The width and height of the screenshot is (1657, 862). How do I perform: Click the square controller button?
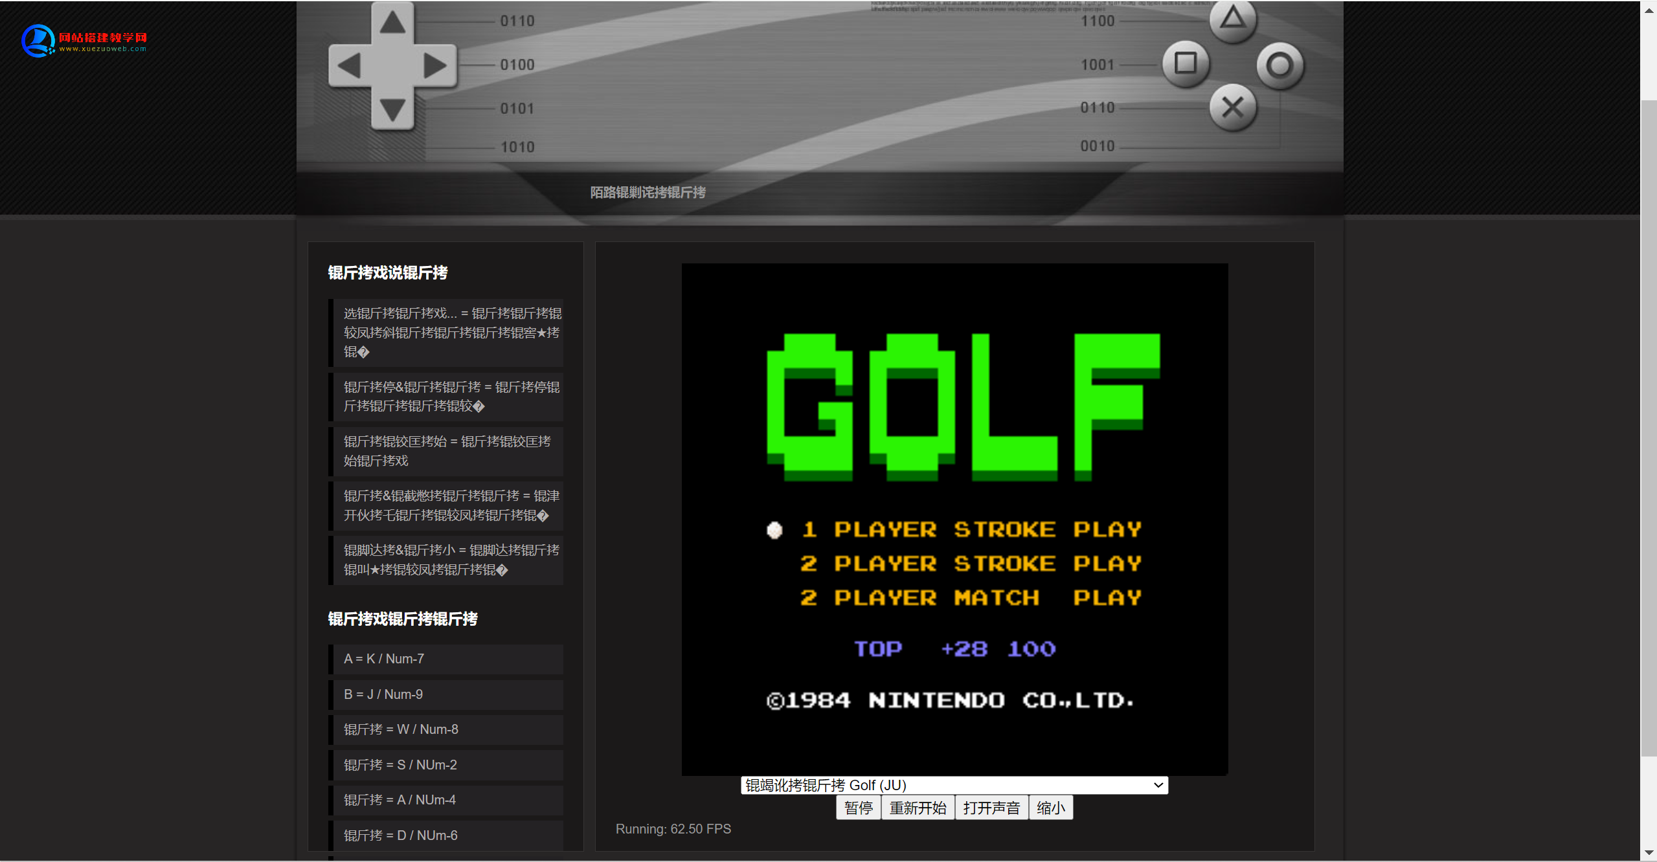(1186, 64)
